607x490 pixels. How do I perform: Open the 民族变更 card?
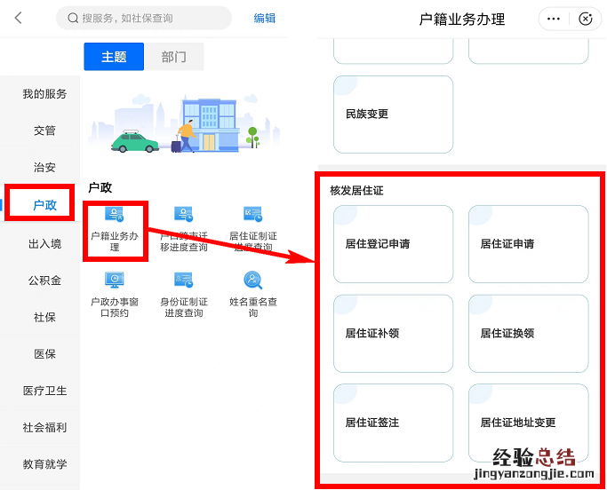tap(394, 115)
